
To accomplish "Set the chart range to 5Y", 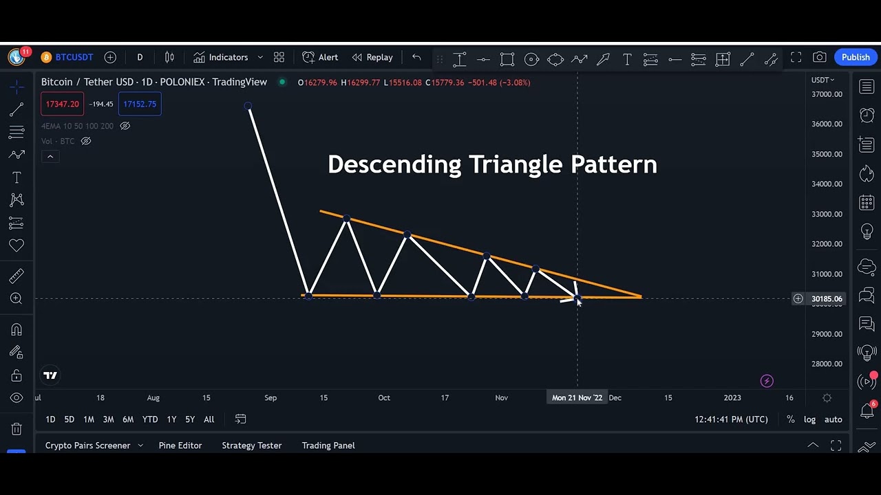I will pos(190,419).
